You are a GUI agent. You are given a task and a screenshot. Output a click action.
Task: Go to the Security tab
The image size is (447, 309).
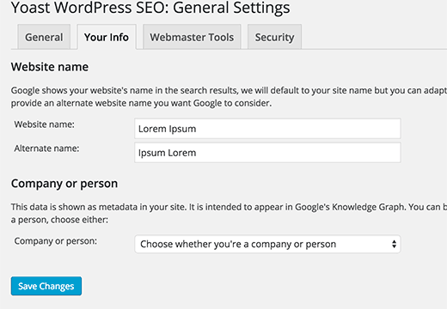[274, 37]
